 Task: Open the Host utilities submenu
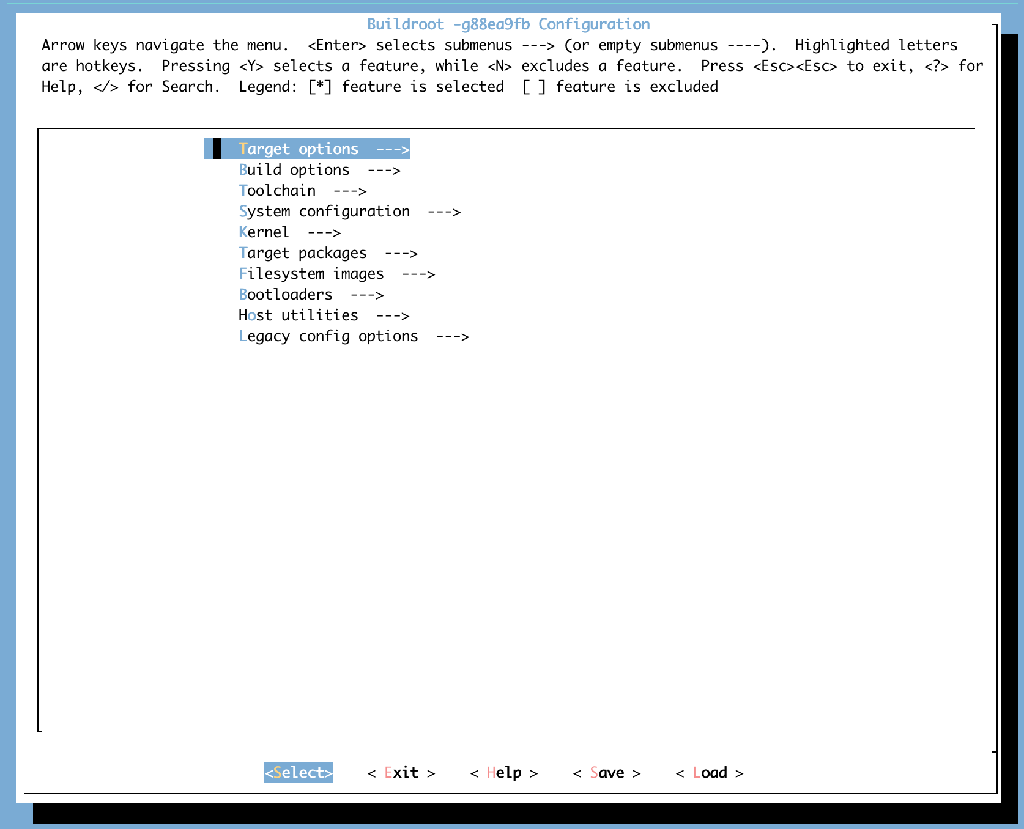click(324, 315)
